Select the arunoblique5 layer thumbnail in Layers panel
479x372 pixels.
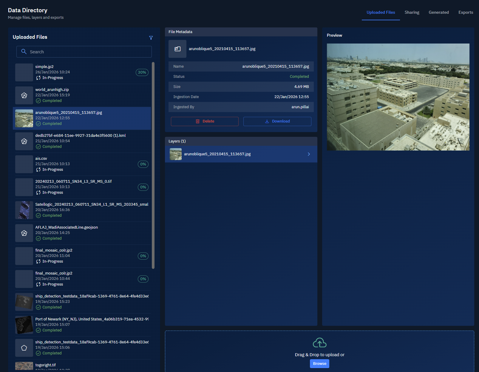[x=176, y=154]
